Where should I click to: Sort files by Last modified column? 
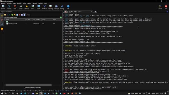37,20
